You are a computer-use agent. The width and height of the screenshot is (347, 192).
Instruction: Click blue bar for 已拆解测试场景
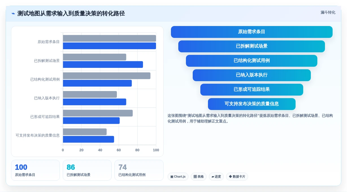click(x=103, y=64)
